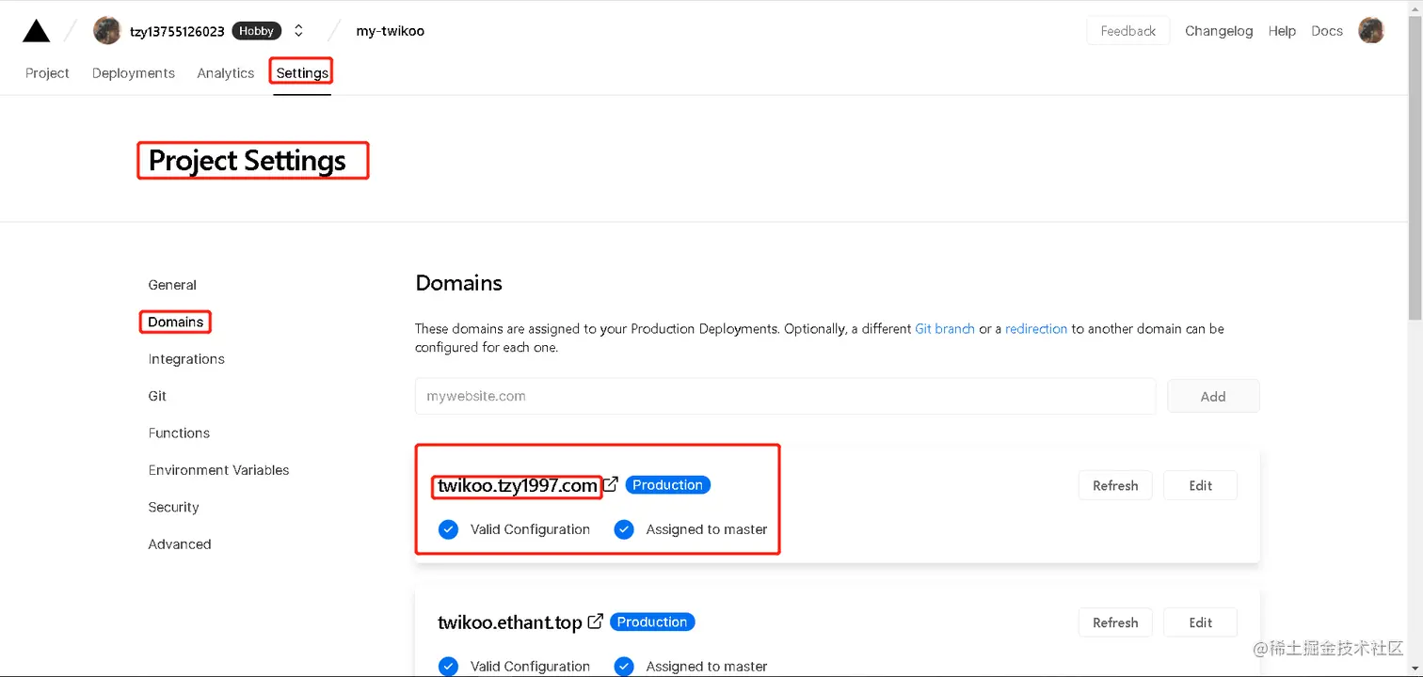Image resolution: width=1423 pixels, height=677 pixels.
Task: Focus the mywebsite.com domain input
Action: [785, 397]
